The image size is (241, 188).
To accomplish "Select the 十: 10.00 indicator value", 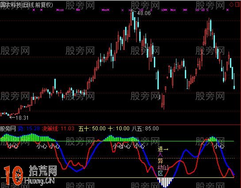I will pos(119,129).
